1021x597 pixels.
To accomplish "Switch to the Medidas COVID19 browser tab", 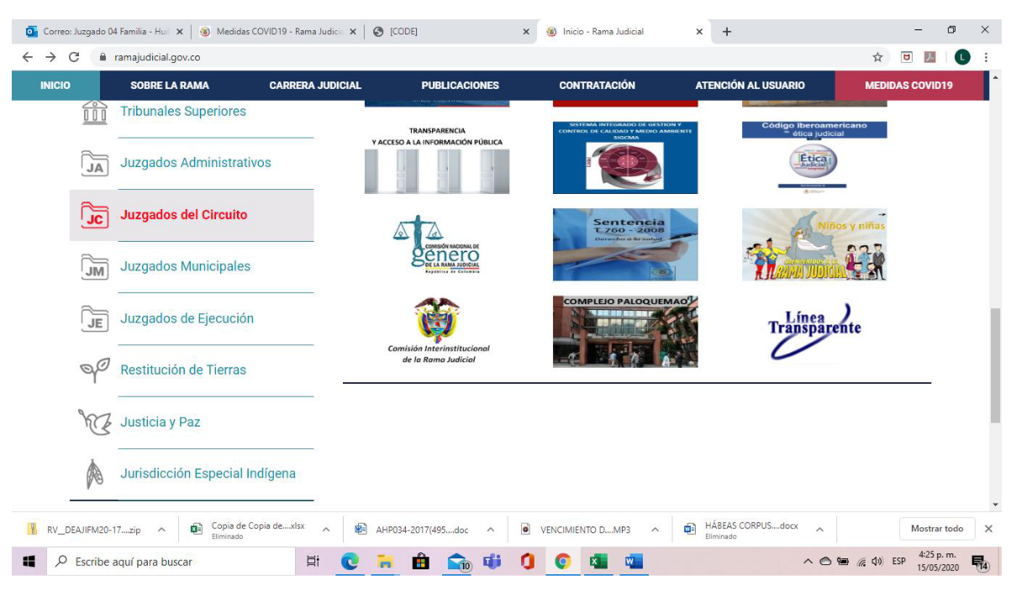I will (278, 32).
